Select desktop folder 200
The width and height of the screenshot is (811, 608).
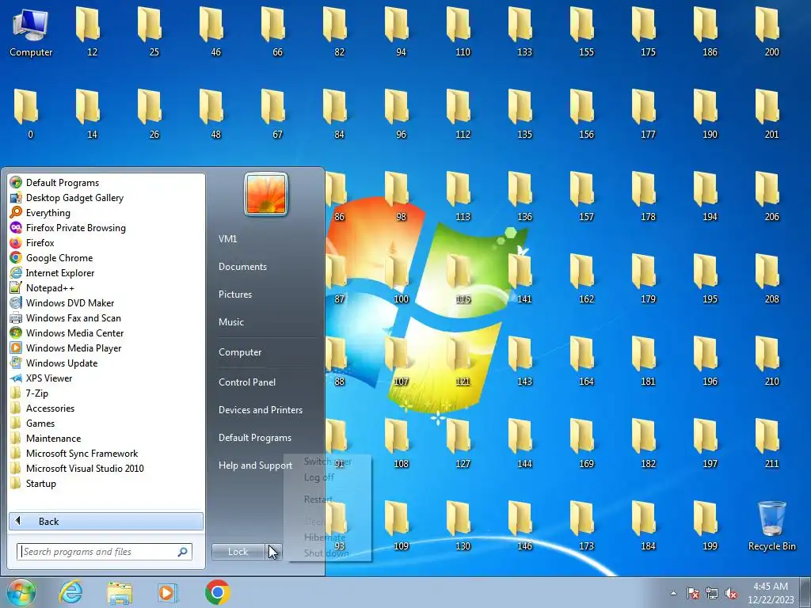click(x=771, y=32)
